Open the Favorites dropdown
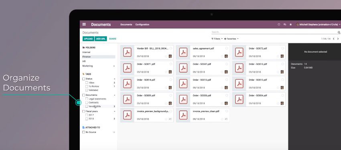The image size is (341, 150). pos(231,39)
